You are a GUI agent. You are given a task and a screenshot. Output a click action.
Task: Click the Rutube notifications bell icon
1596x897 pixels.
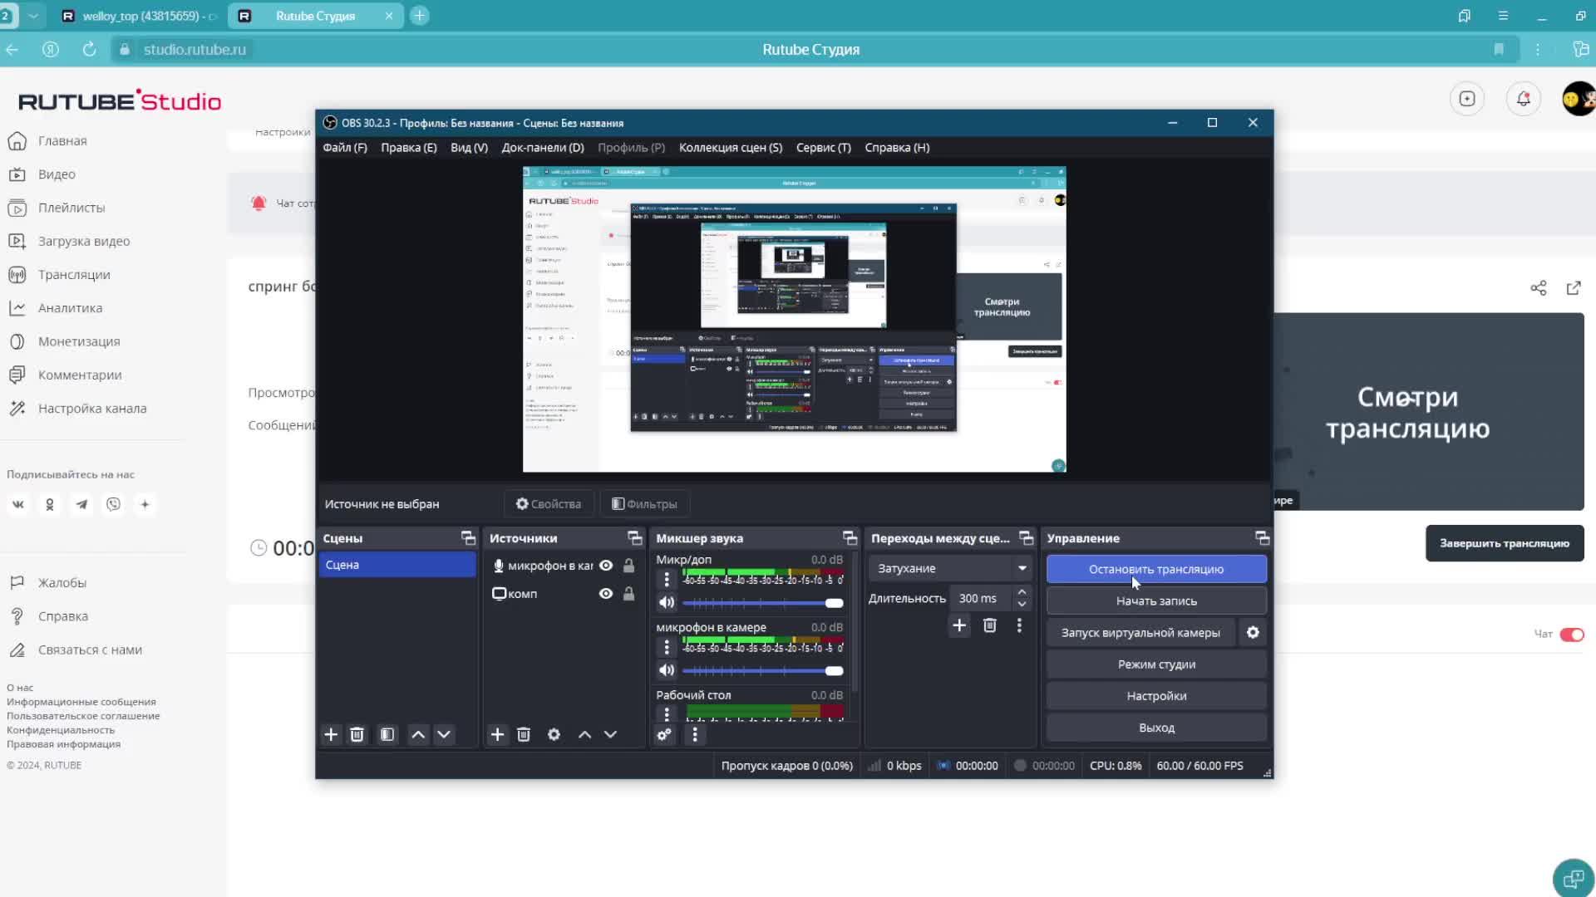[x=1523, y=99]
